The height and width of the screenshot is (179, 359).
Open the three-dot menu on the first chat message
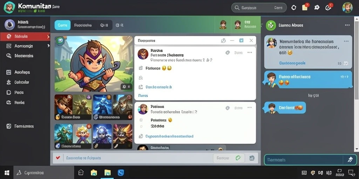pos(346,41)
